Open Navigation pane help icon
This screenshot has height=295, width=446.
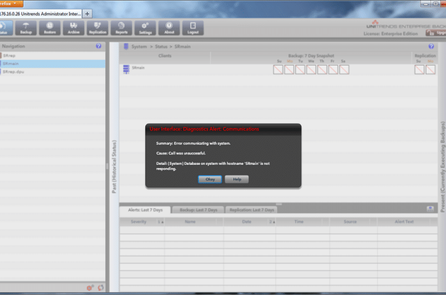(x=98, y=46)
